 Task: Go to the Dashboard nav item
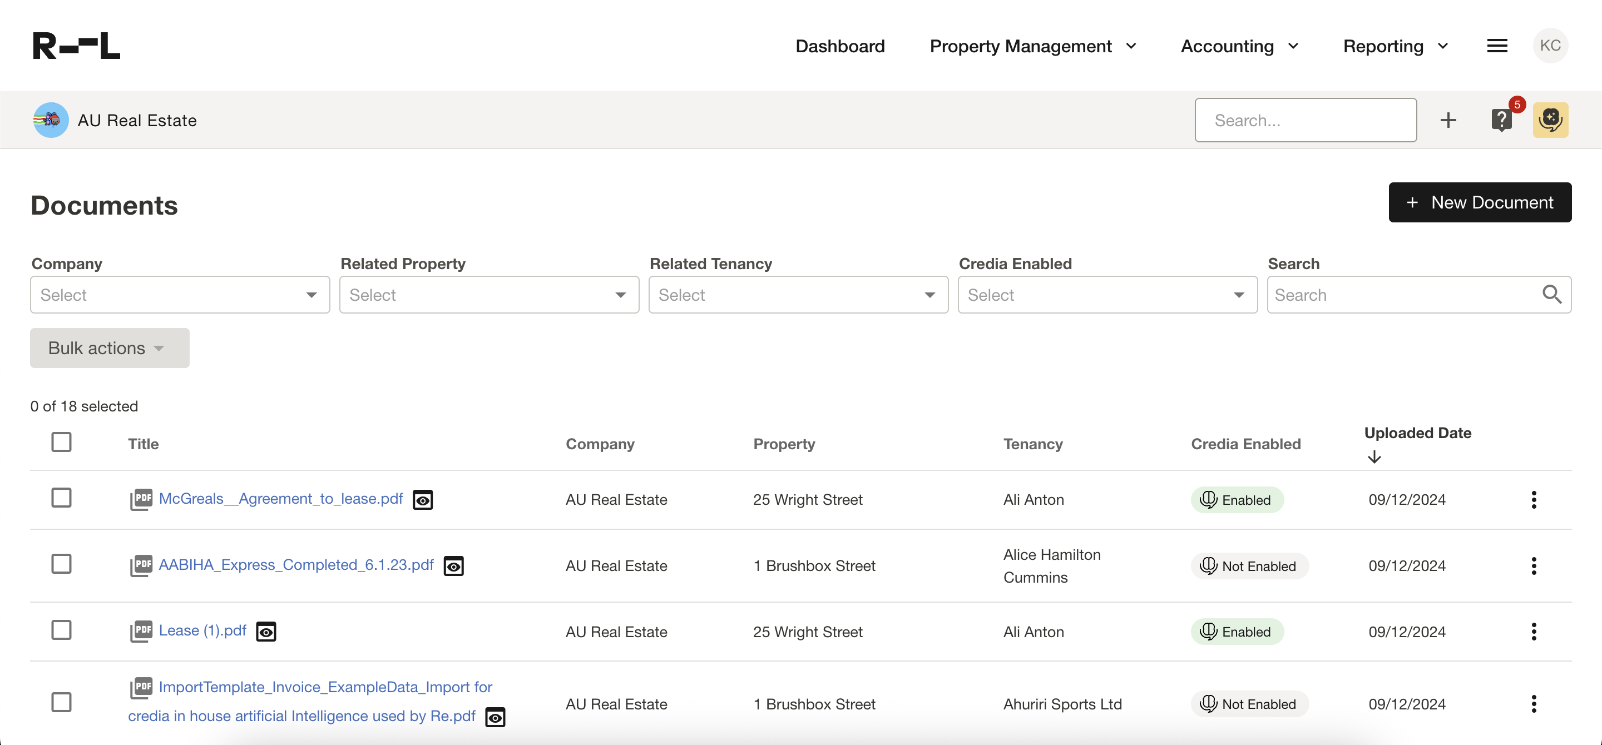click(839, 46)
